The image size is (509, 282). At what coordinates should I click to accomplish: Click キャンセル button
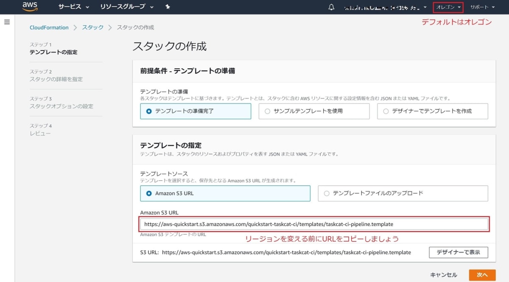(444, 275)
